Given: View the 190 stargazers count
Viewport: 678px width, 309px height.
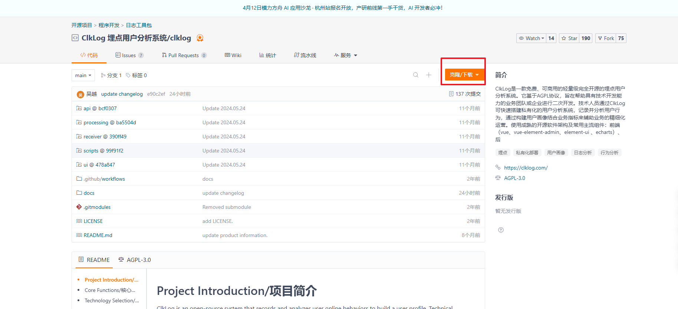Looking at the screenshot, I should click(586, 38).
